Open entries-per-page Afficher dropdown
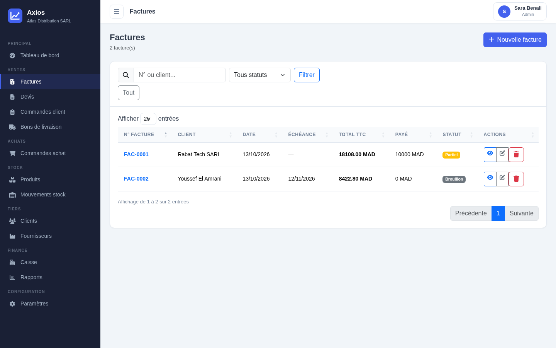 click(148, 119)
